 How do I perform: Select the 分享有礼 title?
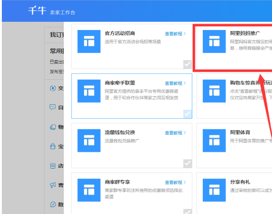coord(240,182)
